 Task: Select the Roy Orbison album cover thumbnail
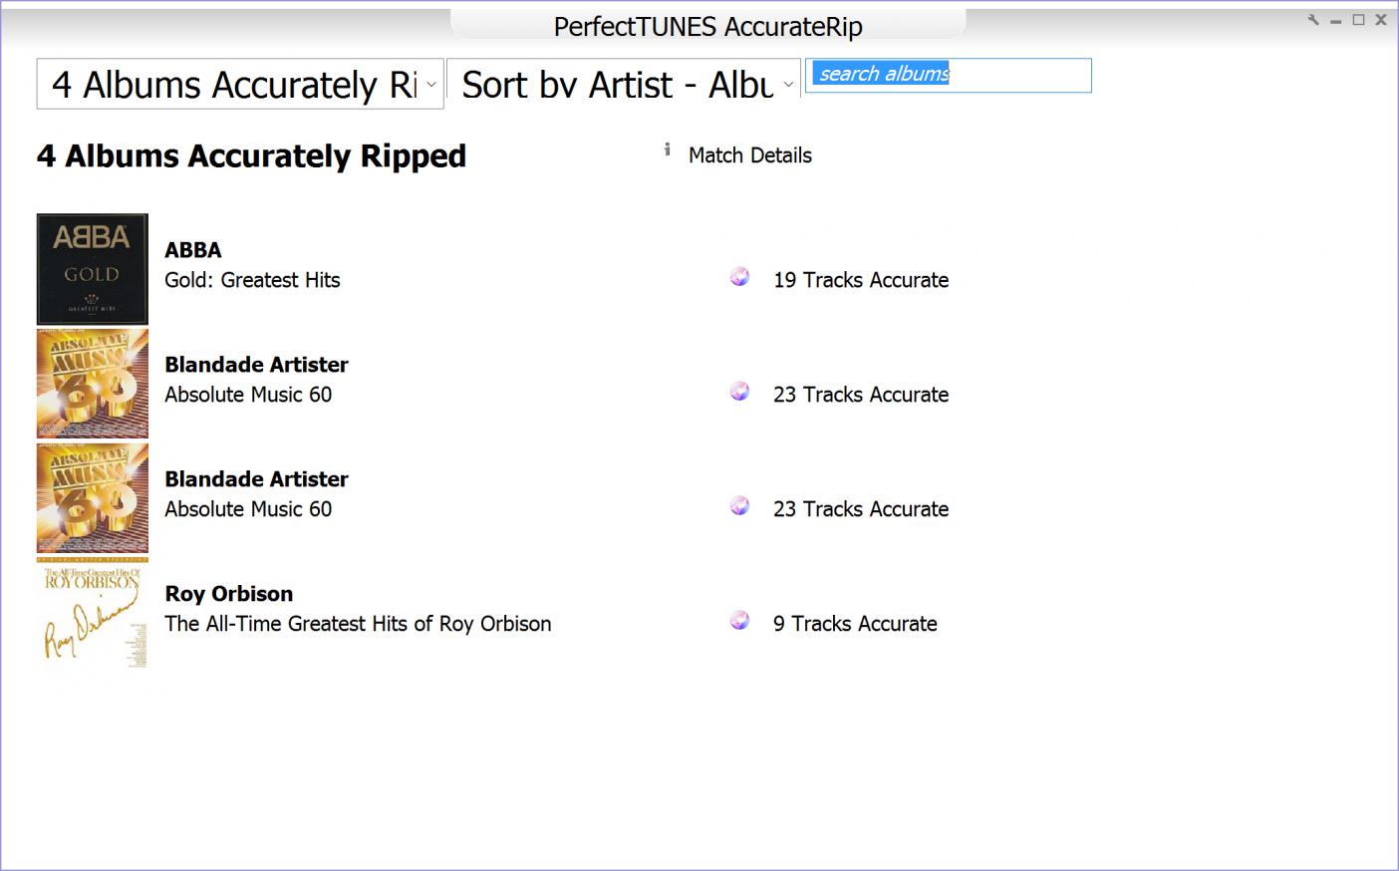(93, 614)
